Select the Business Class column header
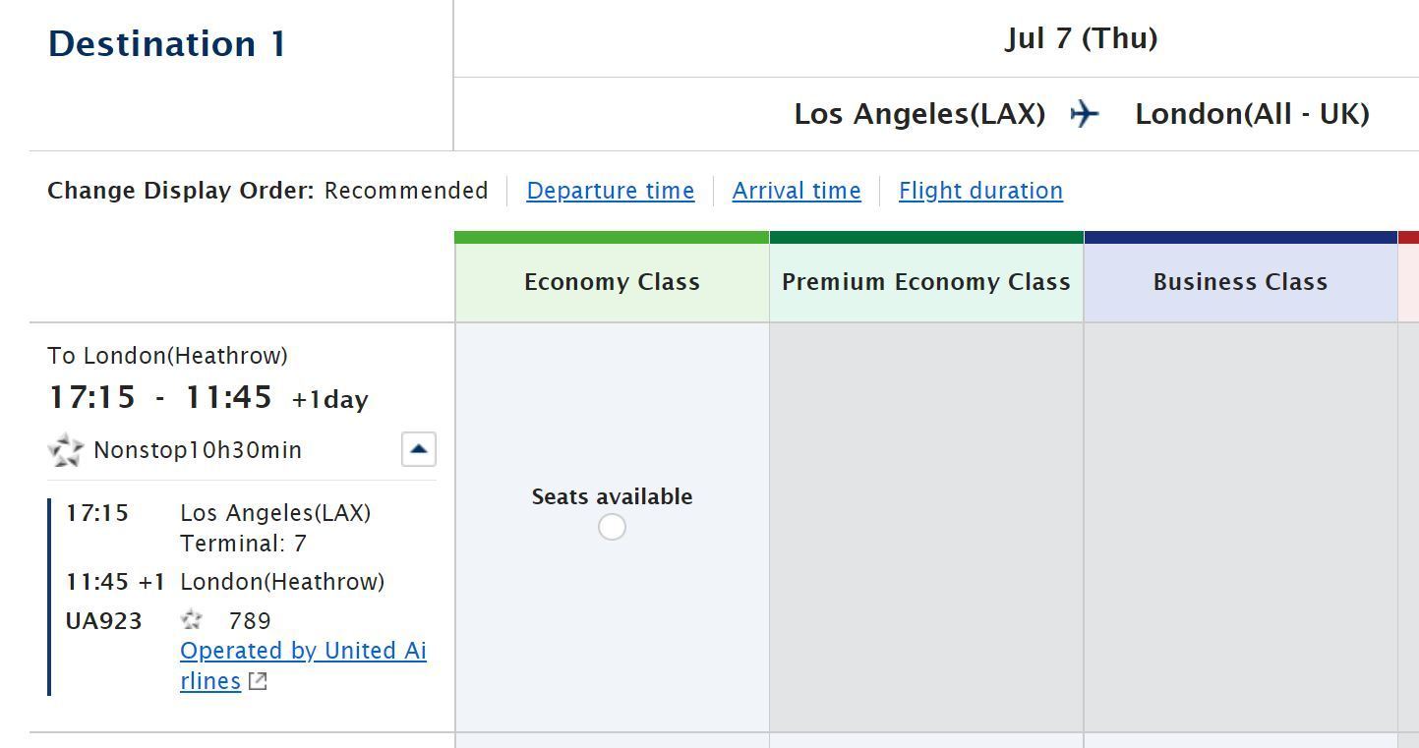This screenshot has width=1419, height=748. (1240, 282)
